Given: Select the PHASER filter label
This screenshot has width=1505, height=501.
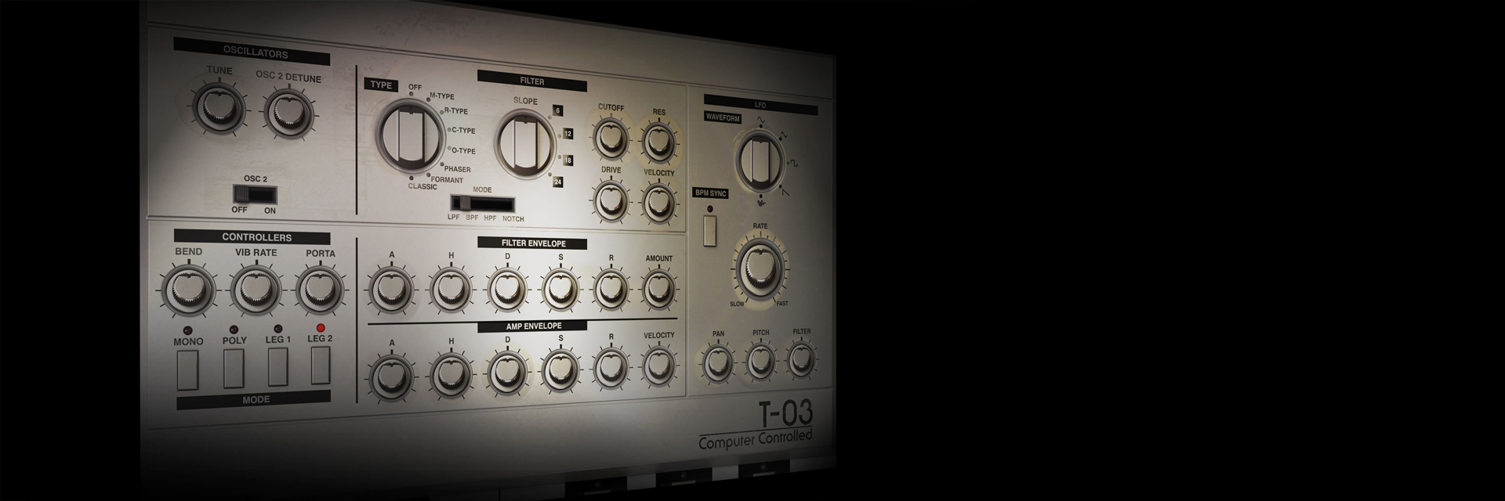Looking at the screenshot, I should pos(458,169).
